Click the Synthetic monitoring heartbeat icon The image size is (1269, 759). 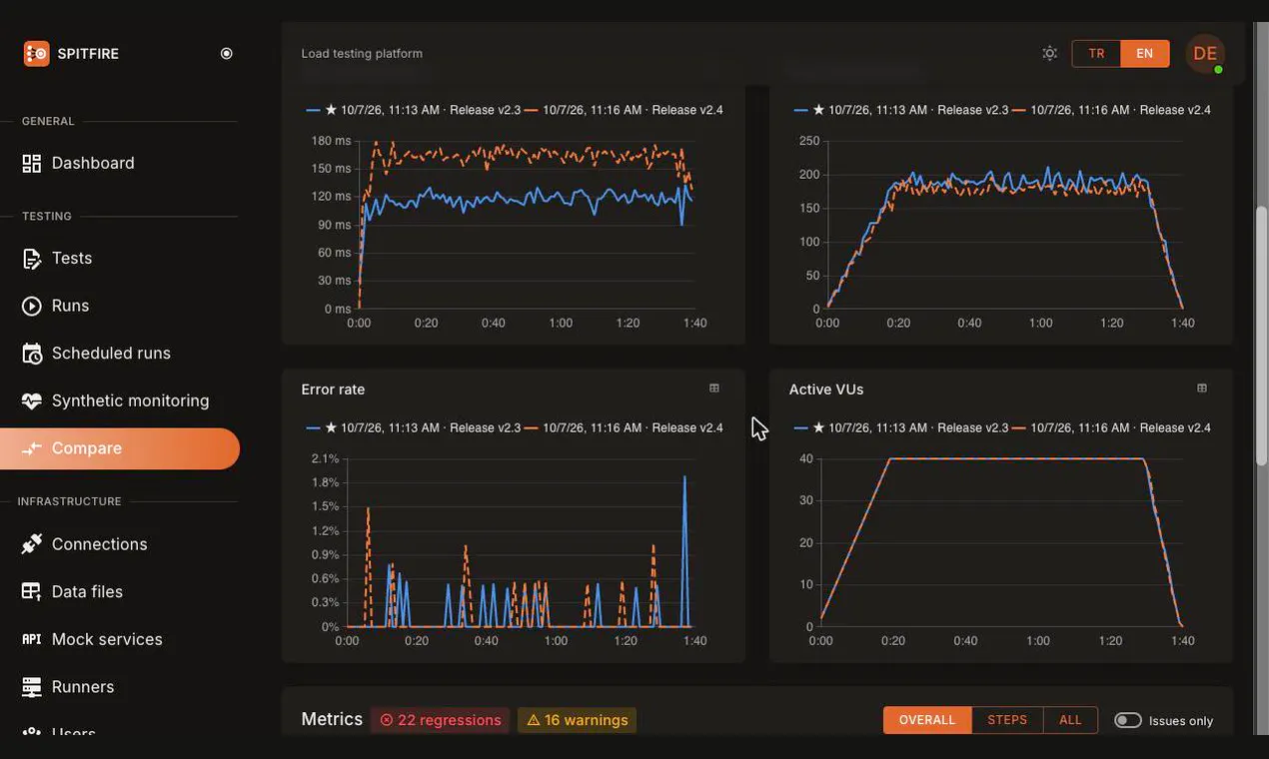tap(32, 400)
